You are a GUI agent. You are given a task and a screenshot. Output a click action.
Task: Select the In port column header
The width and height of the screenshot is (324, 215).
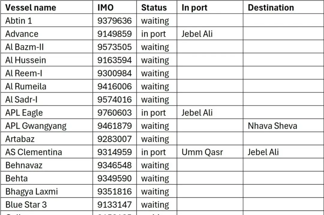194,8
